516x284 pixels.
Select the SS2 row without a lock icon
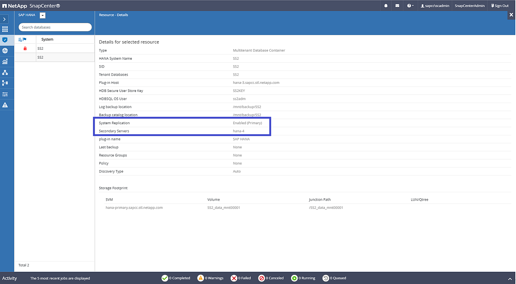coord(54,57)
